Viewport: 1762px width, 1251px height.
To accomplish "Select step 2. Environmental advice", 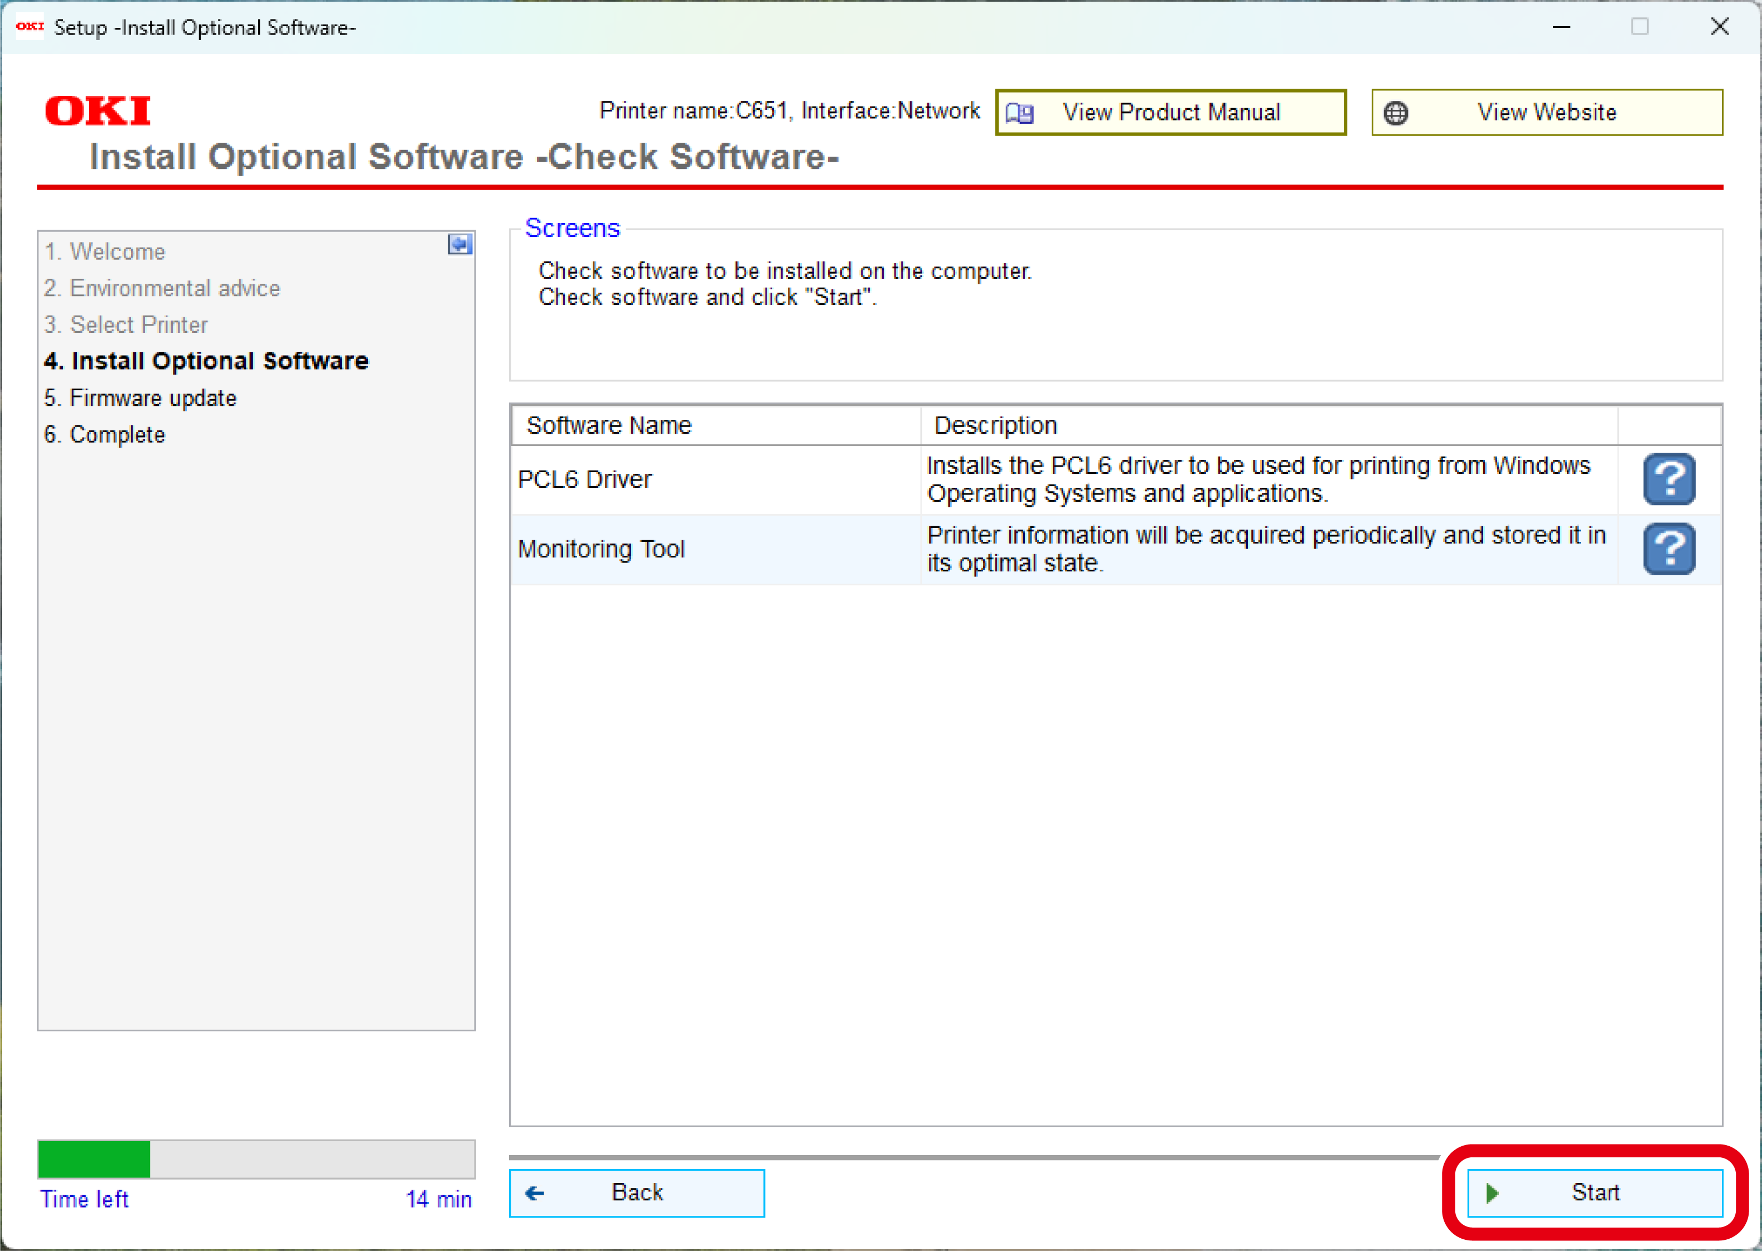I will coord(162,288).
